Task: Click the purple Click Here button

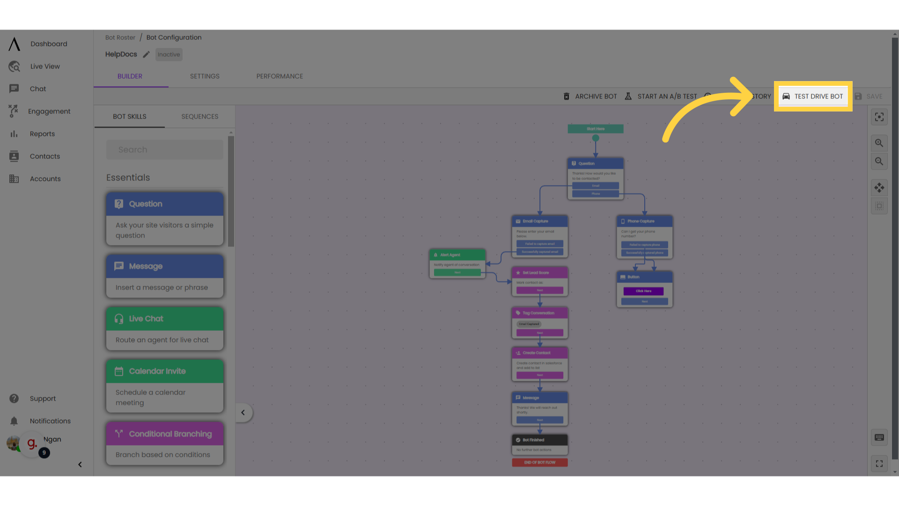Action: [x=643, y=291]
